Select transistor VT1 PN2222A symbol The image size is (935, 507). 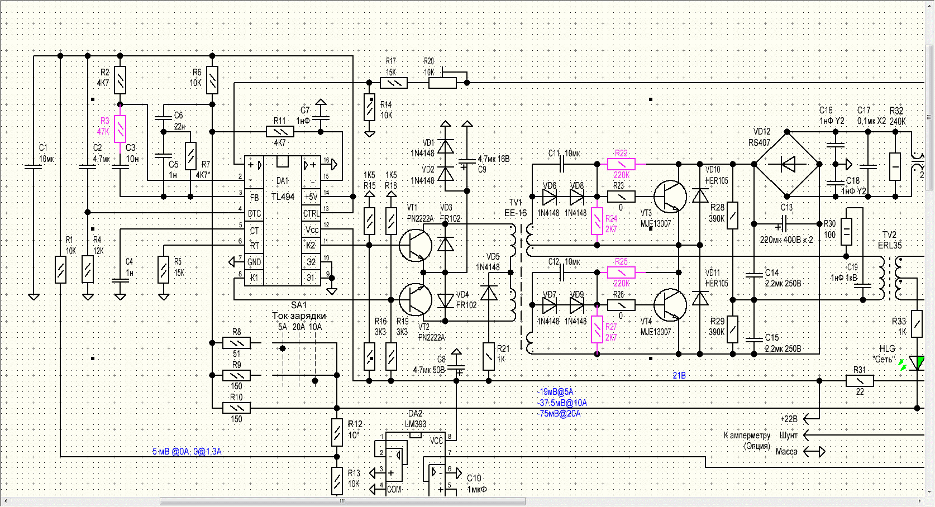tap(415, 245)
